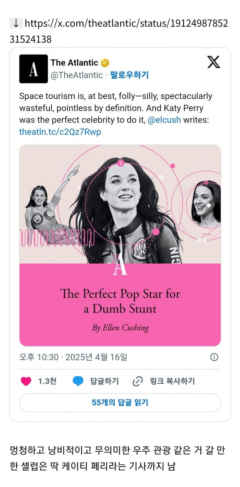Click the 1.3천 like count
Image resolution: width=240 pixels, height=487 pixels.
47,381
